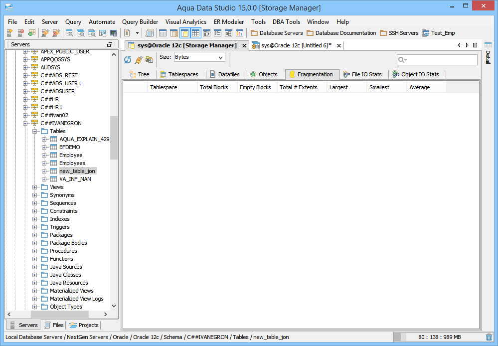The width and height of the screenshot is (498, 346).
Task: Expand the Employee table node
Action: [x=44, y=155]
